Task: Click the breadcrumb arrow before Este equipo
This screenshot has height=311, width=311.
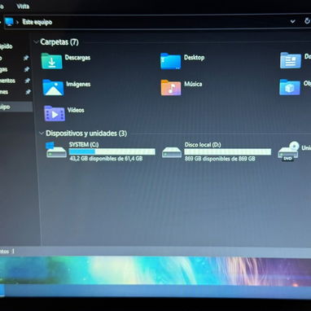Action: point(17,22)
